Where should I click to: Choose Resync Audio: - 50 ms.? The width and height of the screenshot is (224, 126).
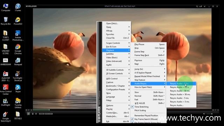[x=181, y=91]
